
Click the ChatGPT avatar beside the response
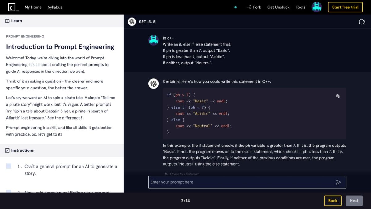point(154,84)
